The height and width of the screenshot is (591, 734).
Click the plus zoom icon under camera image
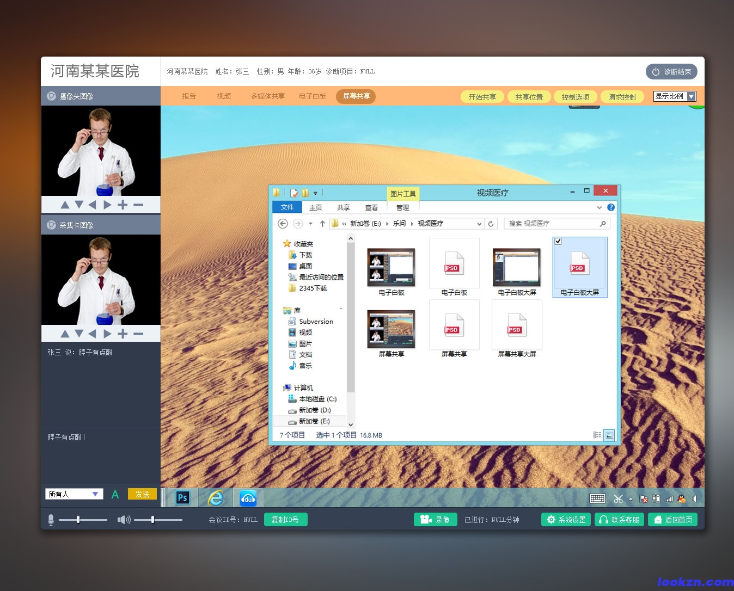[123, 205]
